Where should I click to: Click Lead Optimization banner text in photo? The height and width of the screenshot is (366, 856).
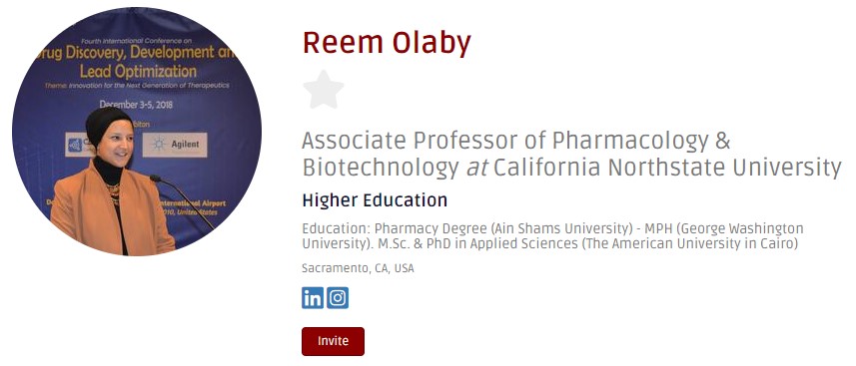point(138,72)
